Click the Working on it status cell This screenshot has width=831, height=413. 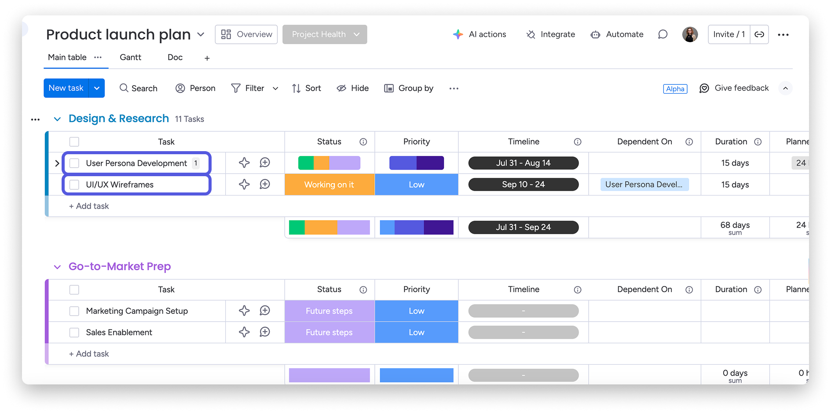329,185
